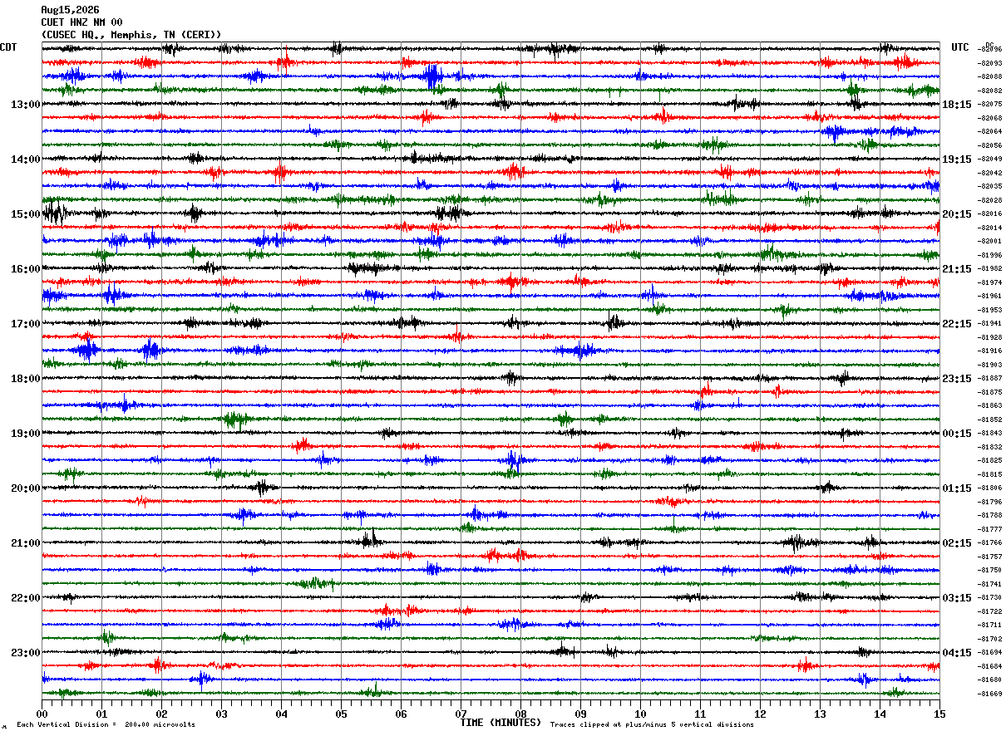Click the 'Traces clipped at plus/minus 5 vertical divisions' note
This screenshot has height=736, width=1006.
652,725
